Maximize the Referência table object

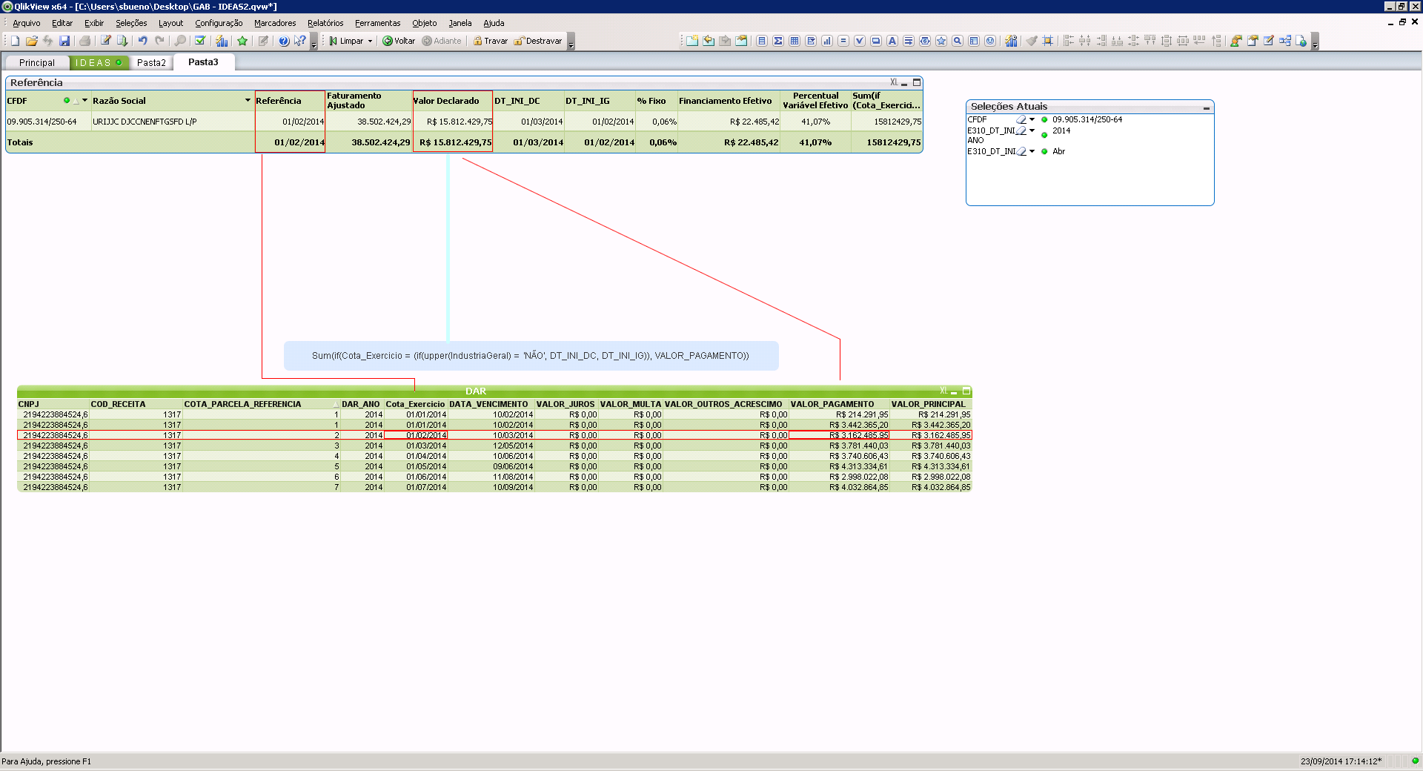[x=917, y=82]
